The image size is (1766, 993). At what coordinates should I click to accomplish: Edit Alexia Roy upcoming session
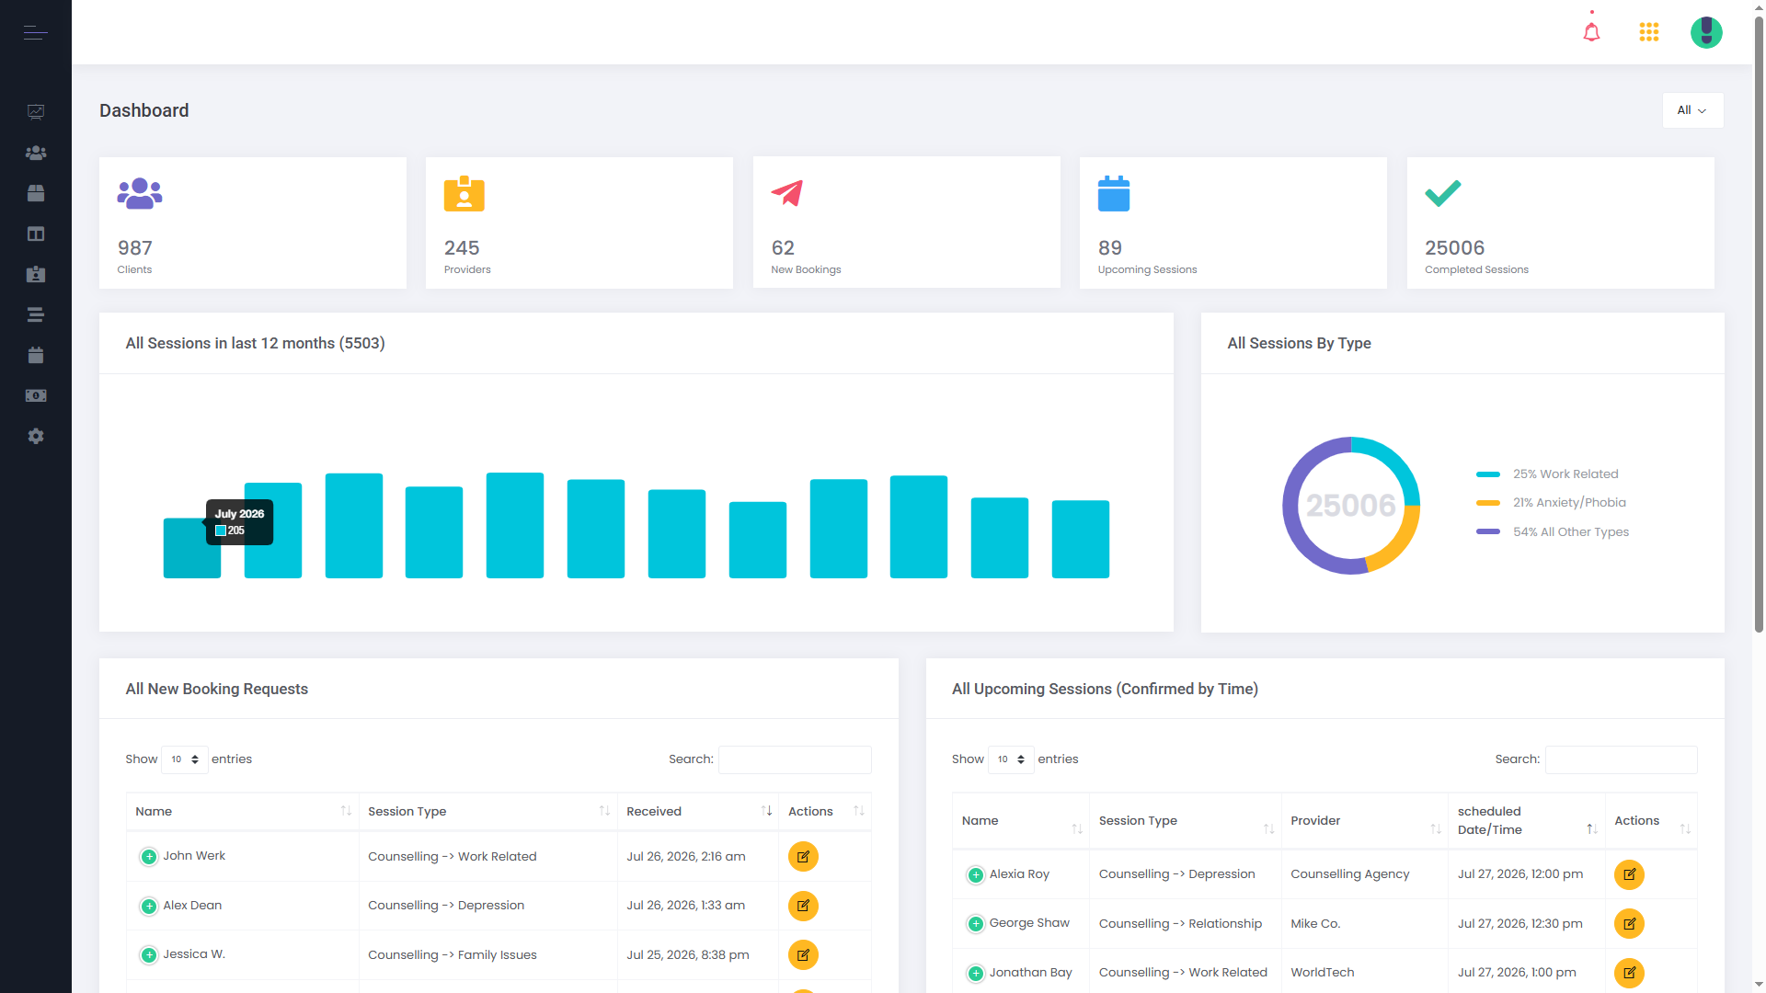click(x=1629, y=874)
